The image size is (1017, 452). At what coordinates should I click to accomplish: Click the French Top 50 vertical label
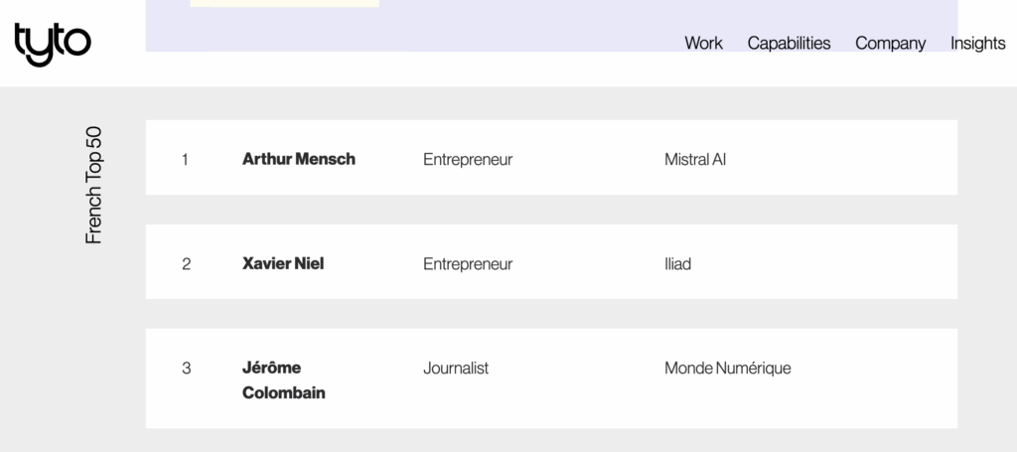coord(94,185)
